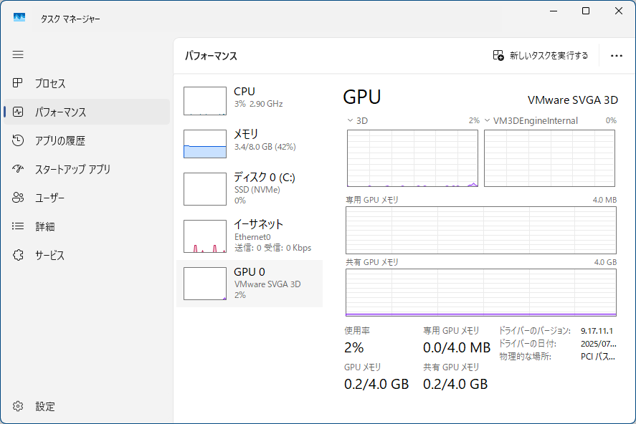Open 設定 gear icon

[x=19, y=406]
